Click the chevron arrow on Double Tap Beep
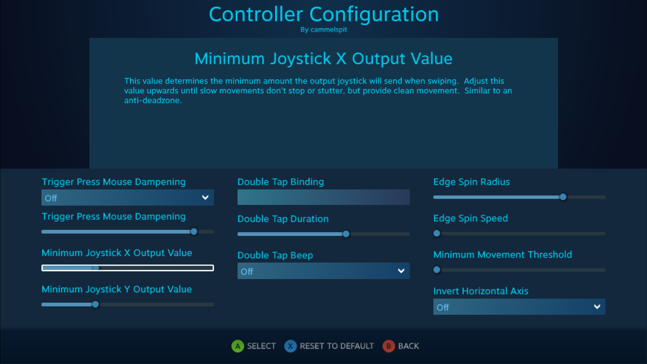This screenshot has height=364, width=647. point(401,271)
